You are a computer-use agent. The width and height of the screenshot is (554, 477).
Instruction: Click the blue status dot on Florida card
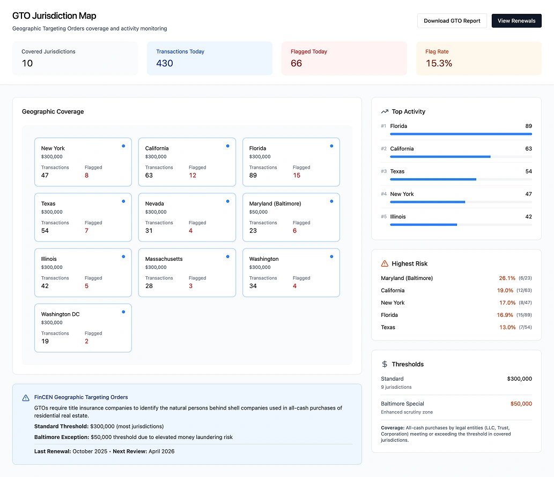[331, 146]
